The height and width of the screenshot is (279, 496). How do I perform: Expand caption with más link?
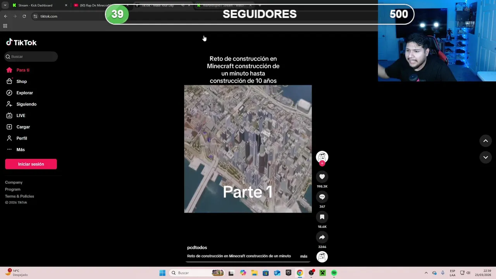point(304,256)
